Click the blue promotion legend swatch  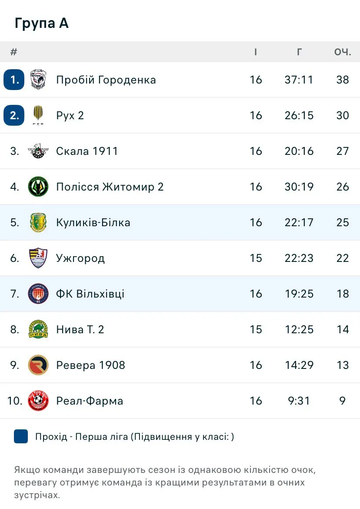click(21, 436)
